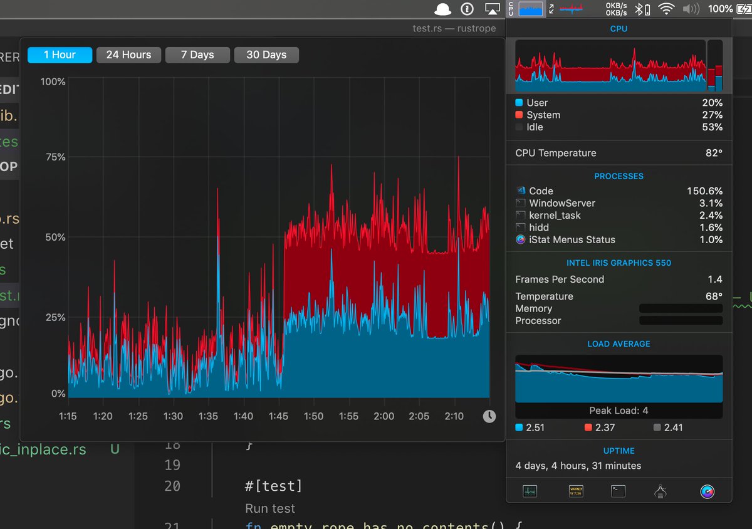The image size is (752, 529).
Task: Click the red 2.37 load average swatch
Action: click(588, 427)
